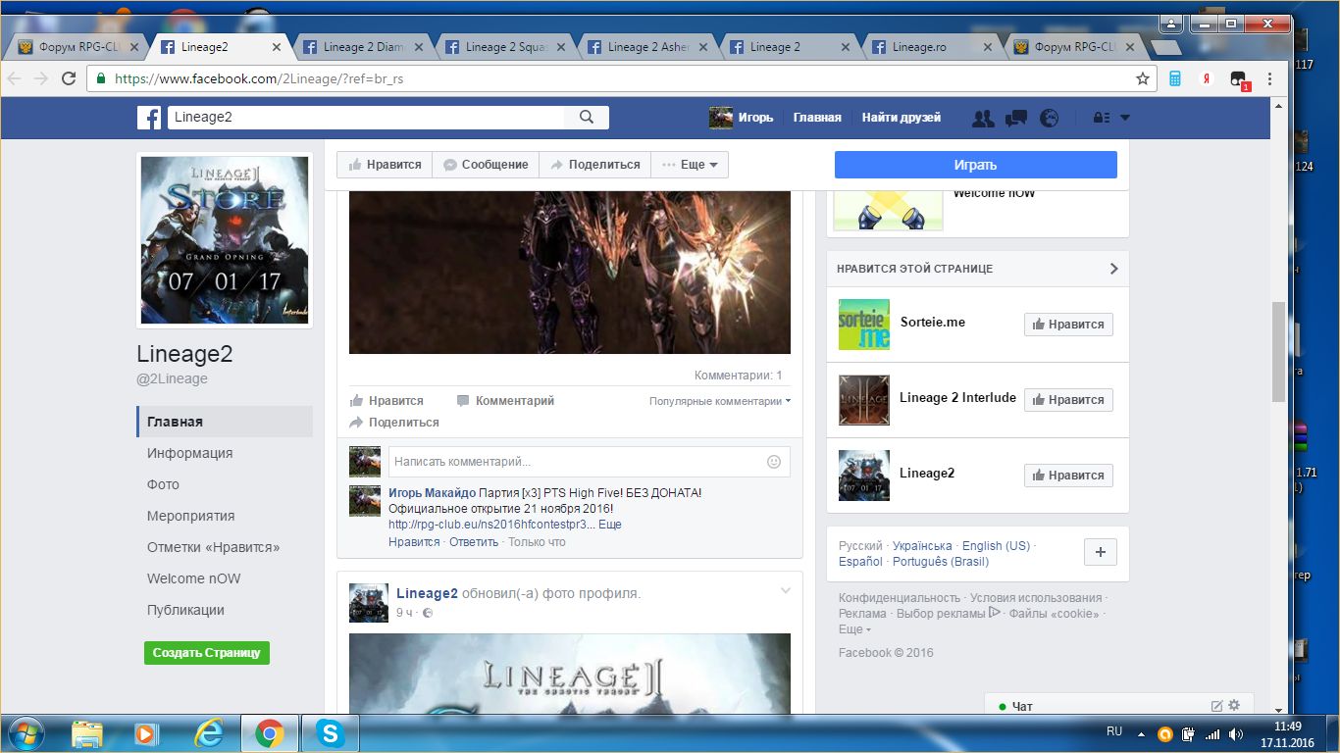Open rpg-club.eu link in comment
Viewport: 1340px width, 753px height.
(x=491, y=525)
